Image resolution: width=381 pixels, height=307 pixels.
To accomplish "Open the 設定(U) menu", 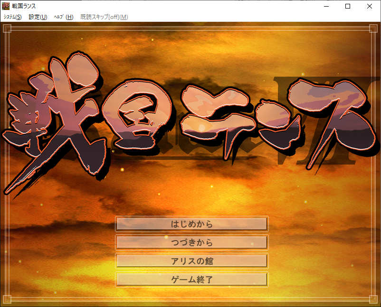I will (38, 17).
